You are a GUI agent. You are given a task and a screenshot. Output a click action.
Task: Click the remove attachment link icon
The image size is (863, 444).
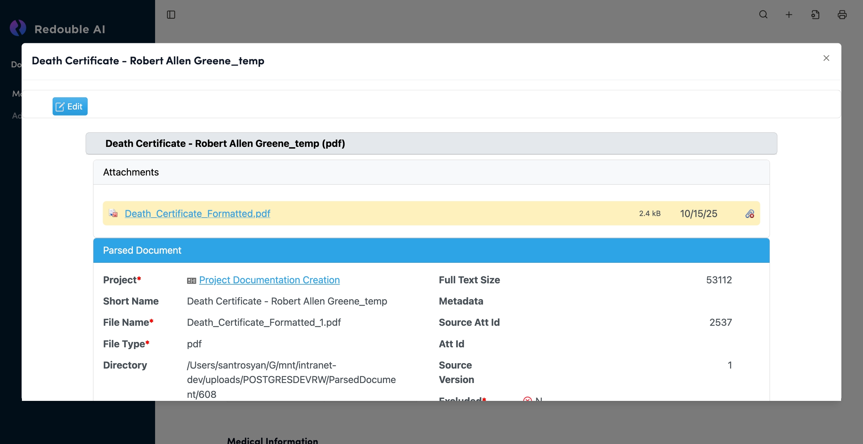pyautogui.click(x=749, y=214)
